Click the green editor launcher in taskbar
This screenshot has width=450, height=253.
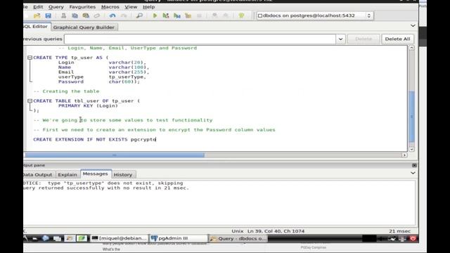coord(82,238)
